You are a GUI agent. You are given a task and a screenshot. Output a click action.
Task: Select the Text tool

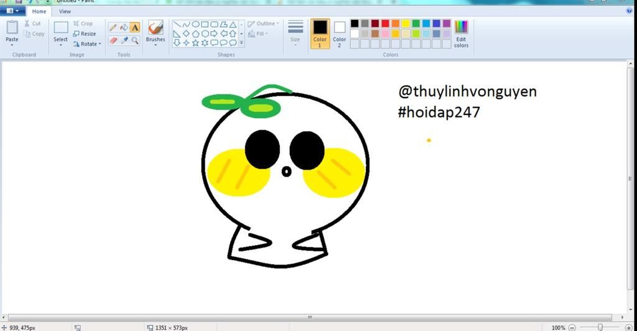pos(135,27)
